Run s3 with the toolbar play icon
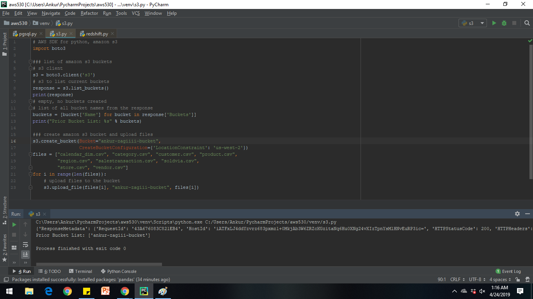Screen dimensions: 533x299 click(494, 23)
